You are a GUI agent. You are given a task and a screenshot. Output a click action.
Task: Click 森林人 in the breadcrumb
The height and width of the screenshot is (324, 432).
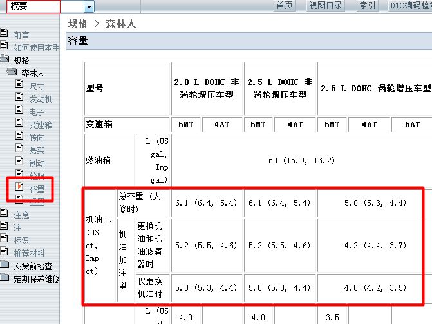pyautogui.click(x=121, y=23)
